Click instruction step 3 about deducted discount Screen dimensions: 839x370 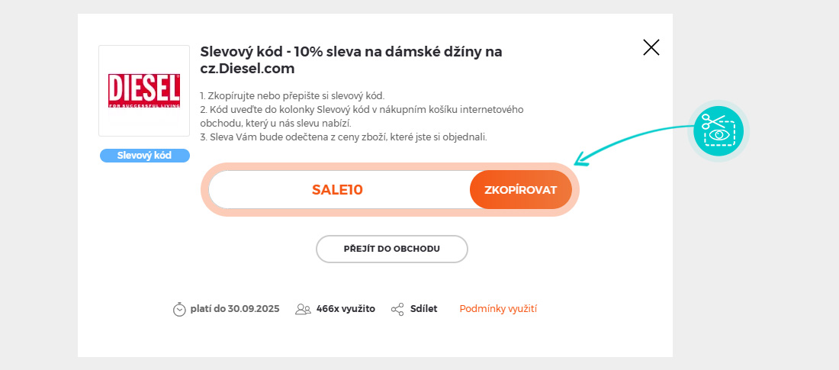pyautogui.click(x=343, y=137)
